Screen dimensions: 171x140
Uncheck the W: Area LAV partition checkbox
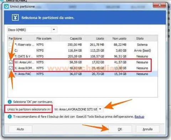[11, 62]
